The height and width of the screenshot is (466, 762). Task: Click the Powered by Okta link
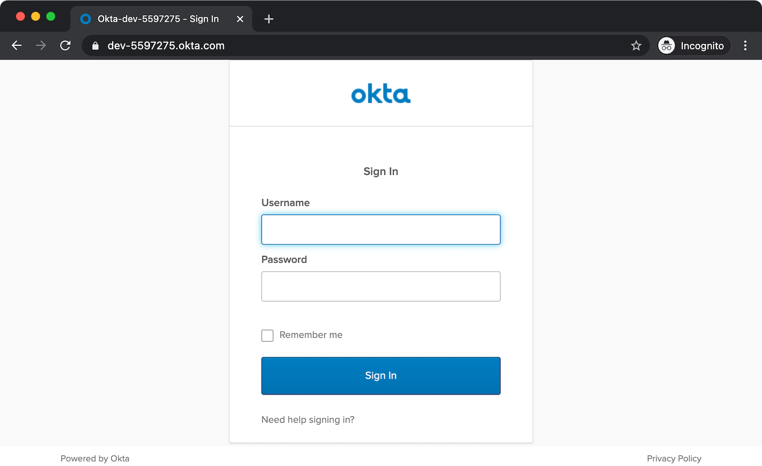pyautogui.click(x=95, y=458)
